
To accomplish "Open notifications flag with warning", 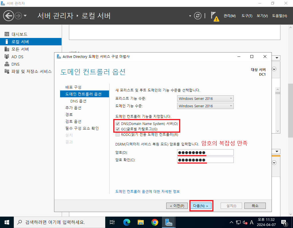I will click(215, 16).
